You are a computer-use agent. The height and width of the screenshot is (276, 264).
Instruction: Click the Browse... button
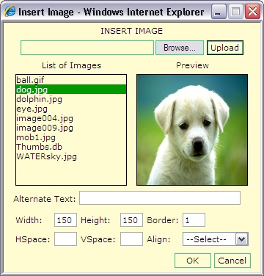pos(180,48)
